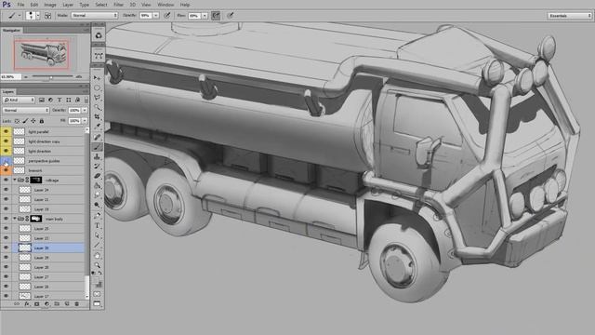This screenshot has width=595, height=335.
Task: Open the Window menu
Action: tap(165, 5)
